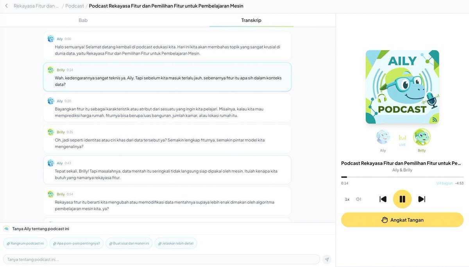Click Aily avatar at 0:20 transcript entry
Screen dimensions: 469x267
click(x=51, y=101)
